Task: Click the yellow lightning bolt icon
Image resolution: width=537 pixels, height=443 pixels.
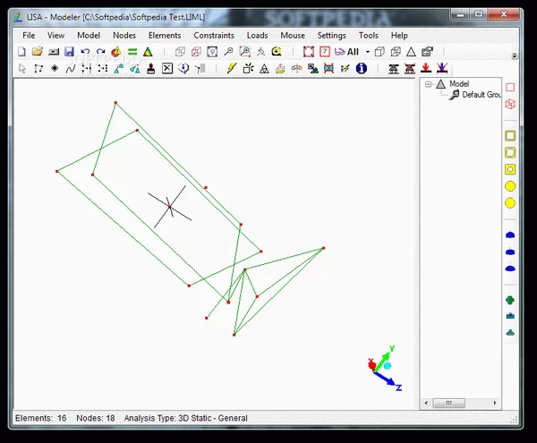Action: 231,68
